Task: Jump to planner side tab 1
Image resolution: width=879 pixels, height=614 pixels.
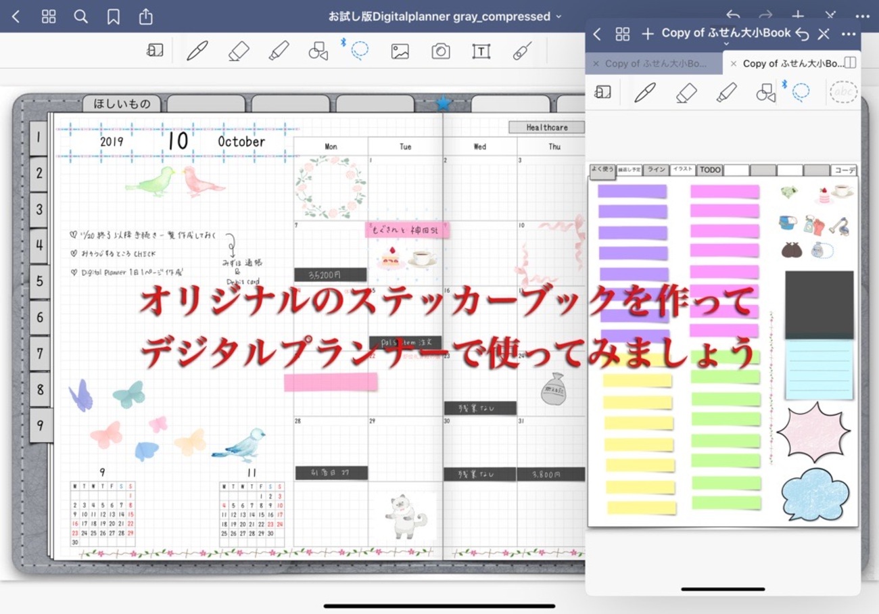Action: click(x=39, y=137)
